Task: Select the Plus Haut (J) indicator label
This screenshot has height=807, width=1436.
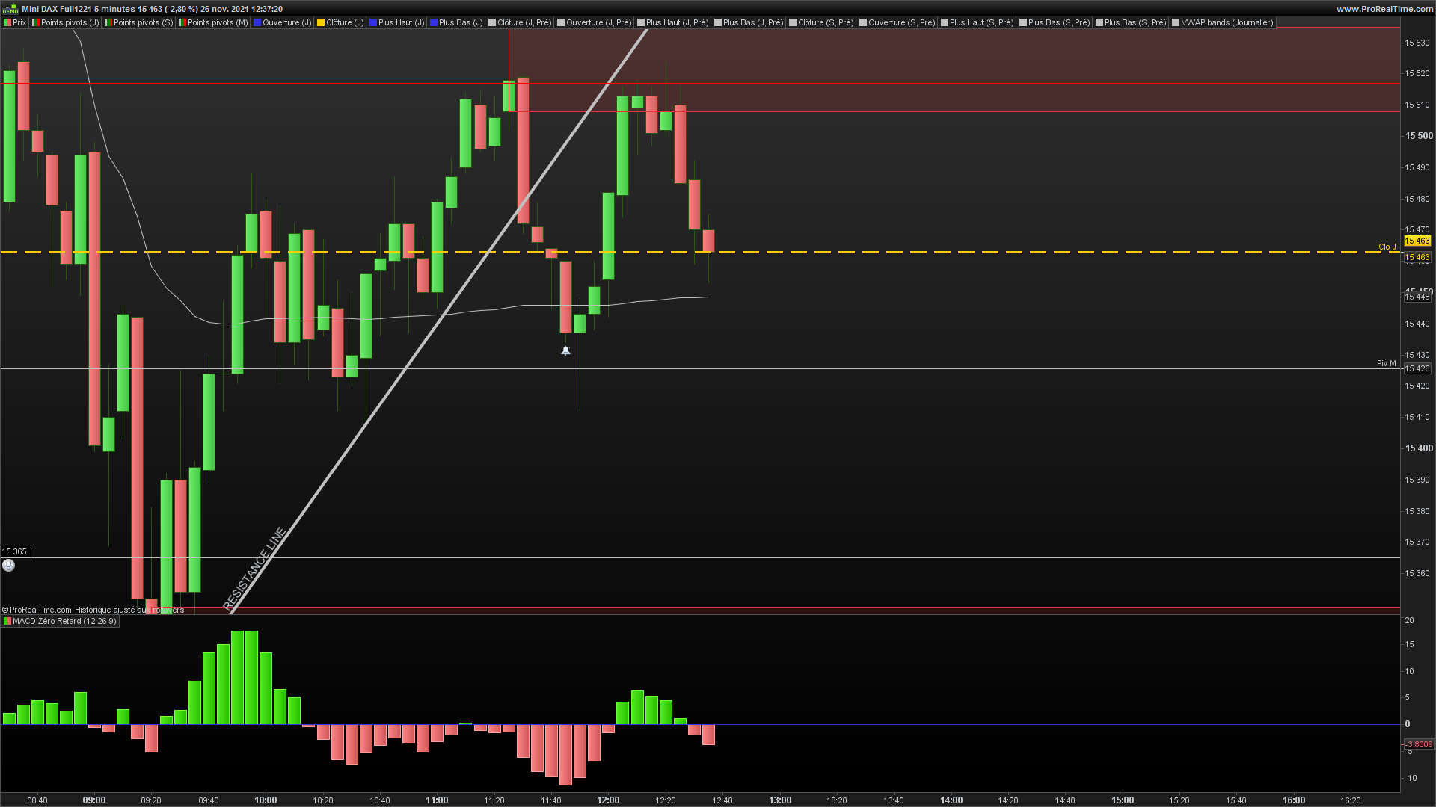Action: (401, 22)
